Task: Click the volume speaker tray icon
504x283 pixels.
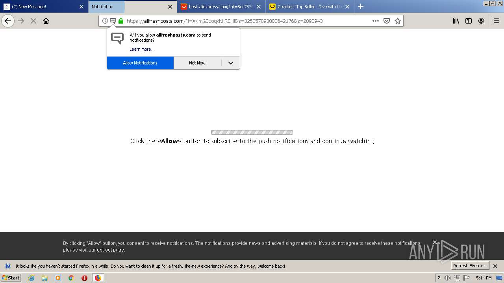Action: click(x=447, y=278)
